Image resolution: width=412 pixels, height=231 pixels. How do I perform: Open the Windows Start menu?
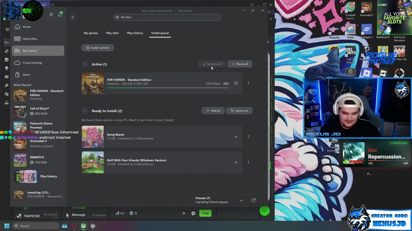[7, 226]
